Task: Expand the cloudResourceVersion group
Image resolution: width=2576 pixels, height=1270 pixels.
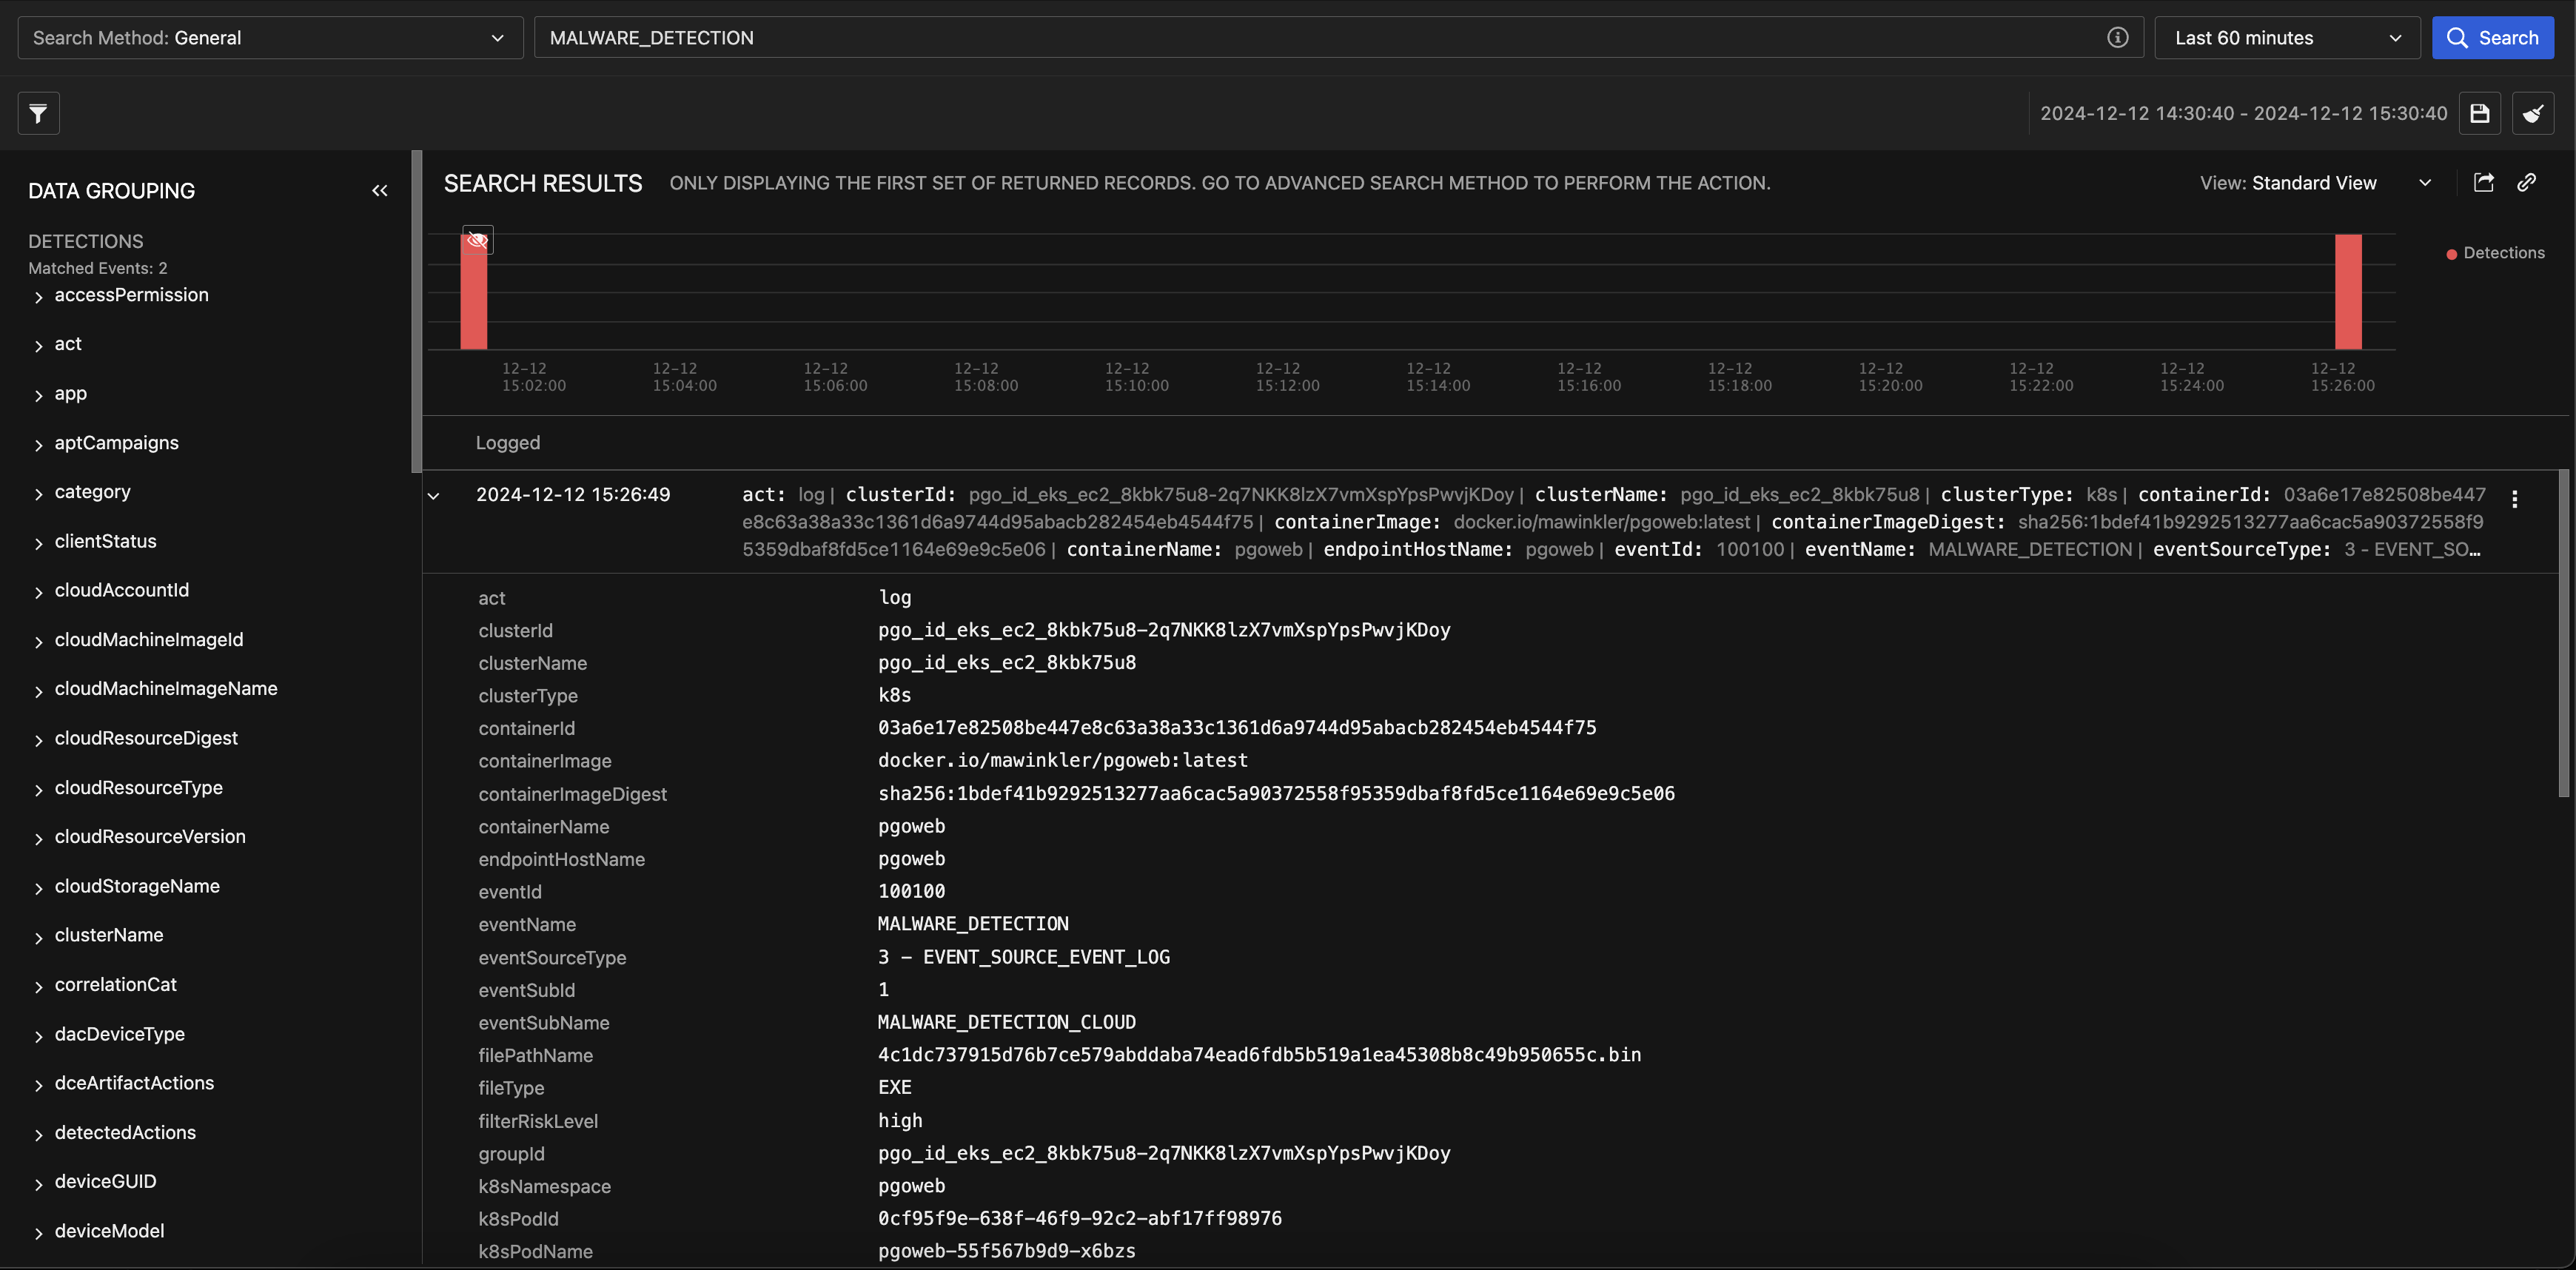Action: coord(38,839)
